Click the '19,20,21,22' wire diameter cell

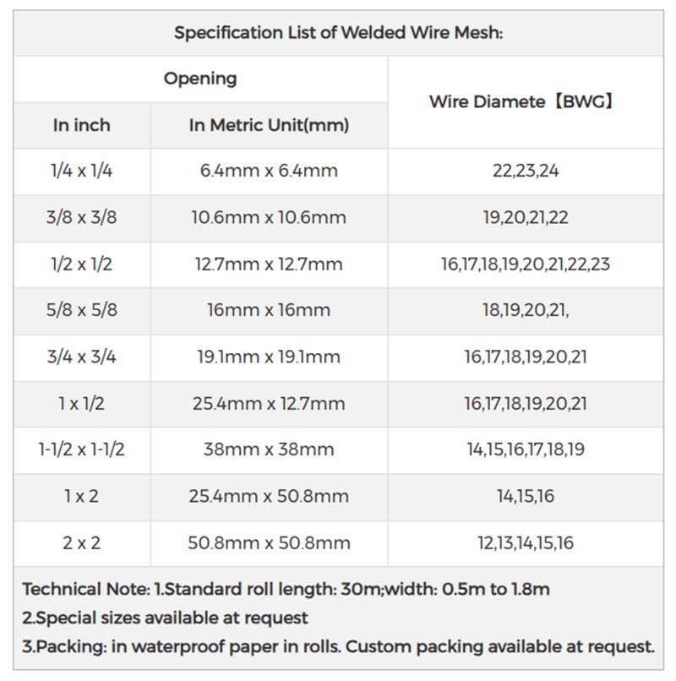click(526, 217)
